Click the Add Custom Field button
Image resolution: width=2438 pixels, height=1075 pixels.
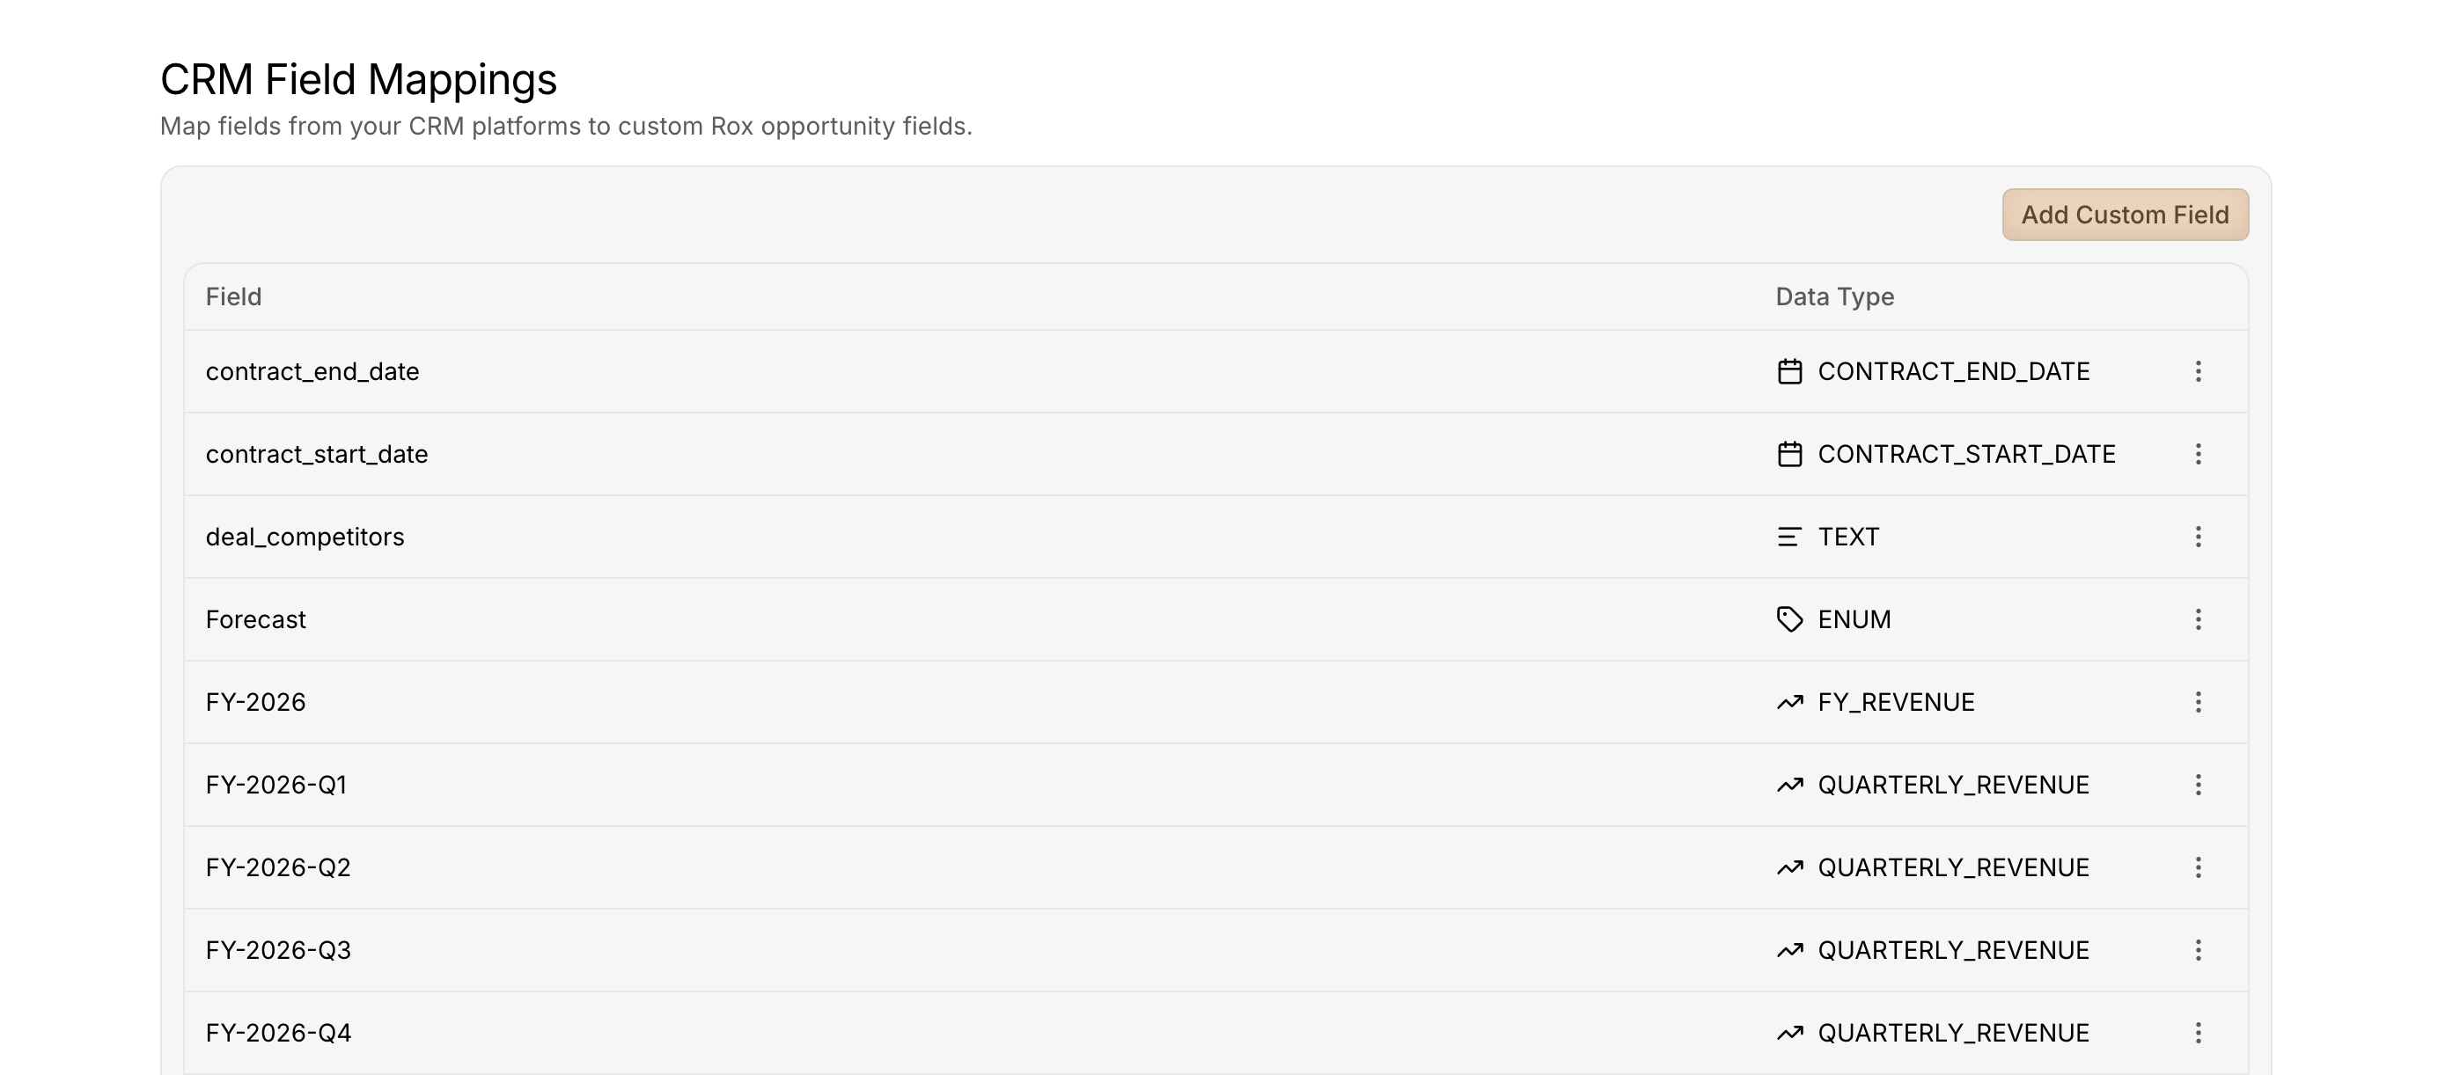tap(2125, 215)
